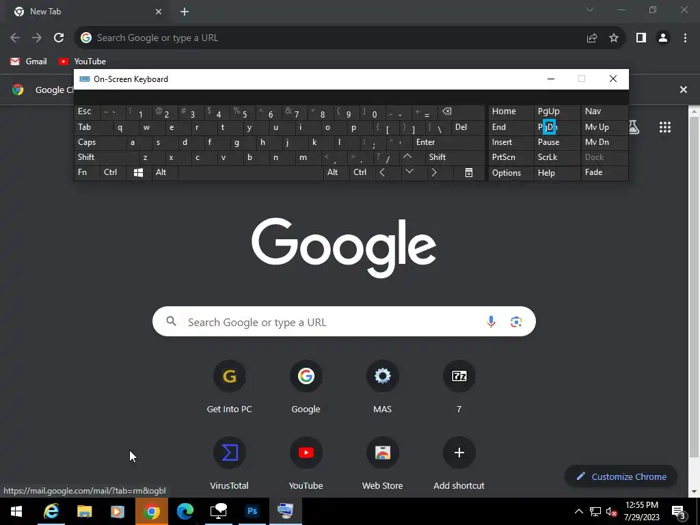The width and height of the screenshot is (700, 525).
Task: Open the YouTube shortcut tile
Action: [306, 463]
